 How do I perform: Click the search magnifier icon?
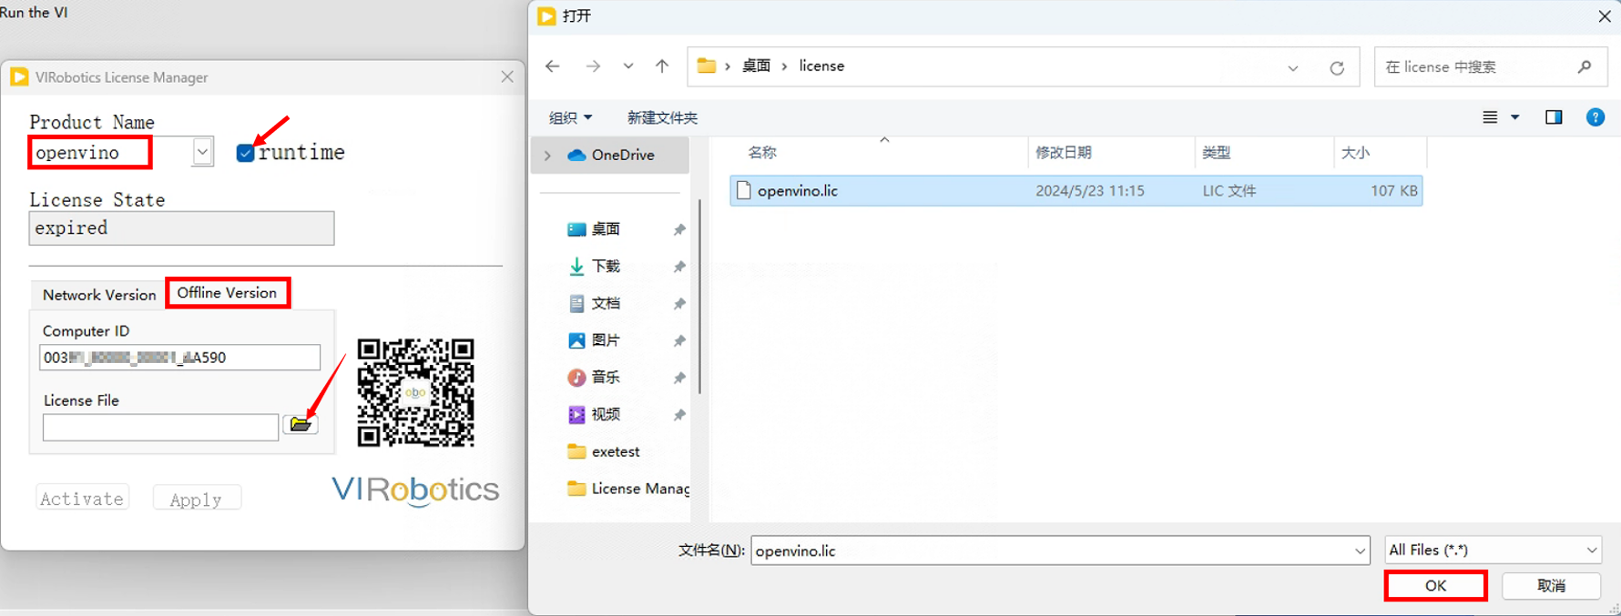(1585, 66)
